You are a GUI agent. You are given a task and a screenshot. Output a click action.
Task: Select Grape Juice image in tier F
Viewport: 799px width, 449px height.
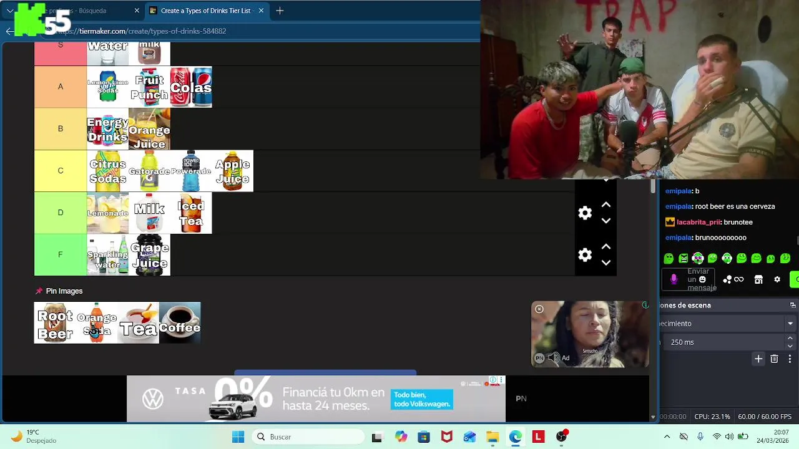point(149,254)
